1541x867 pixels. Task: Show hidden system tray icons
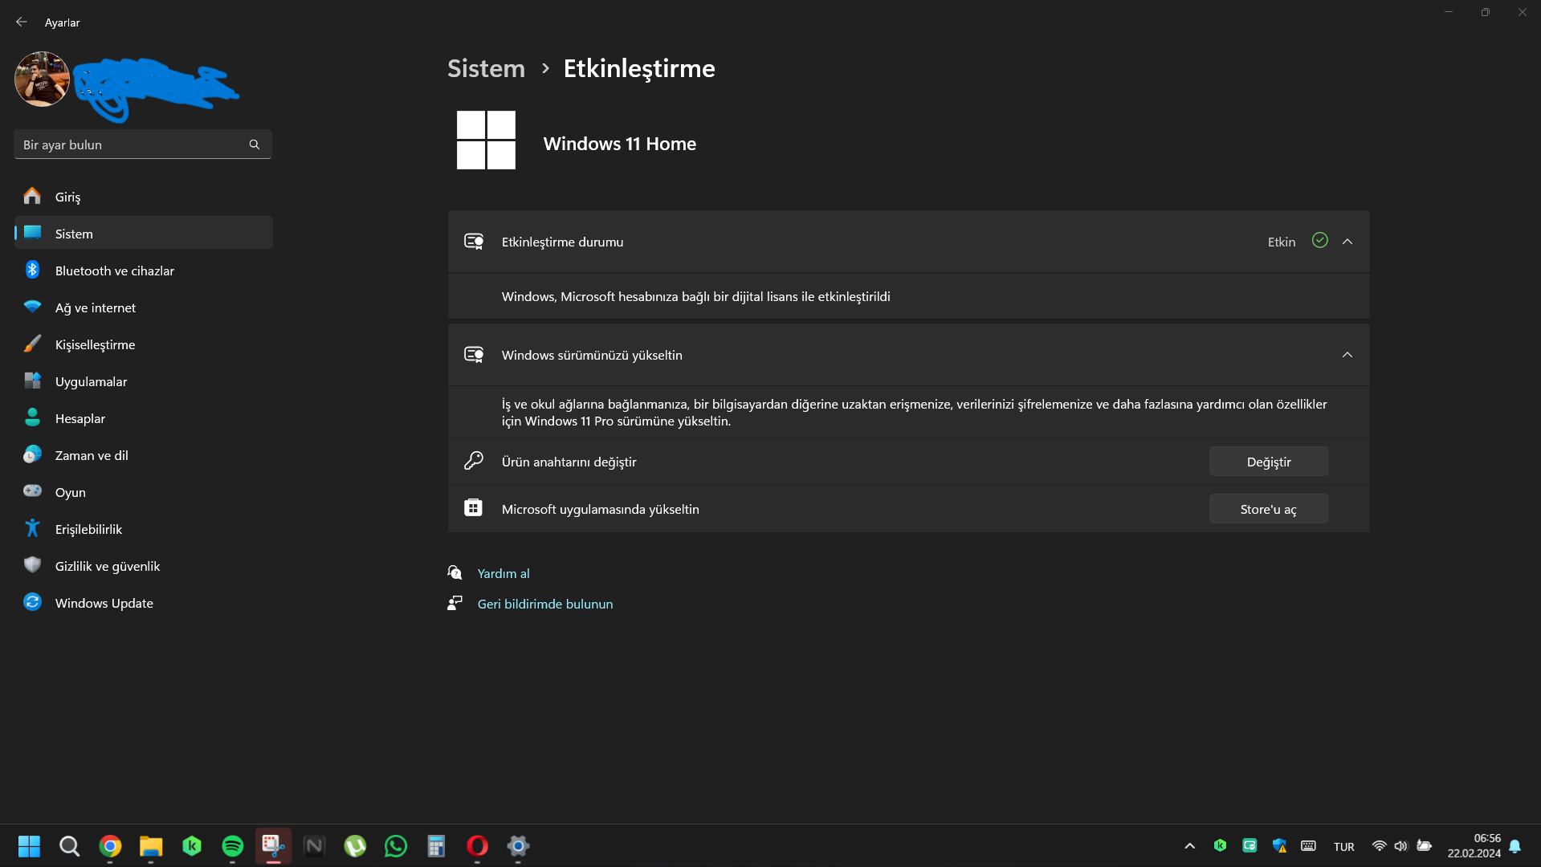(1190, 846)
